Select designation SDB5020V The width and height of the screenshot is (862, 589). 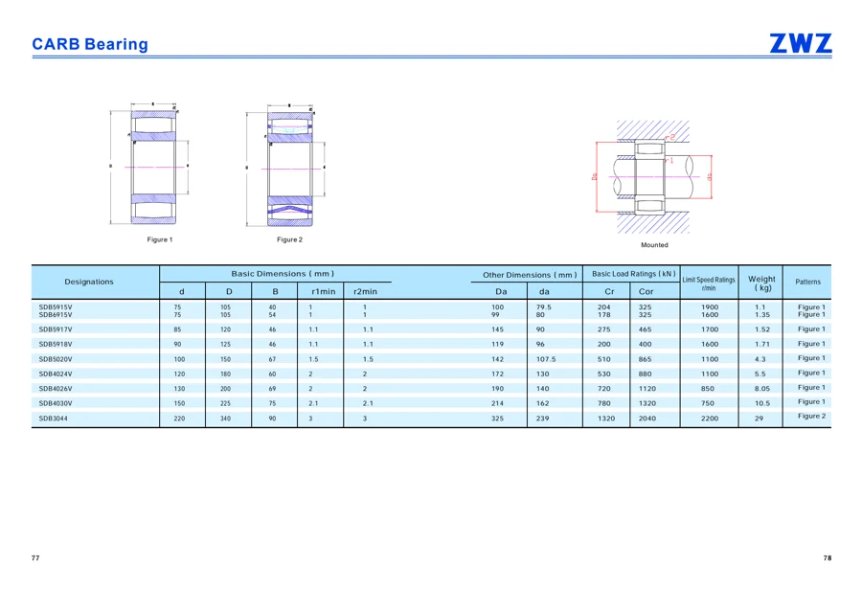point(56,359)
